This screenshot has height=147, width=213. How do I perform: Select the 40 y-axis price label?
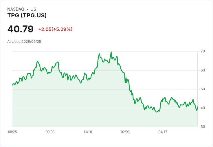coord(203,108)
